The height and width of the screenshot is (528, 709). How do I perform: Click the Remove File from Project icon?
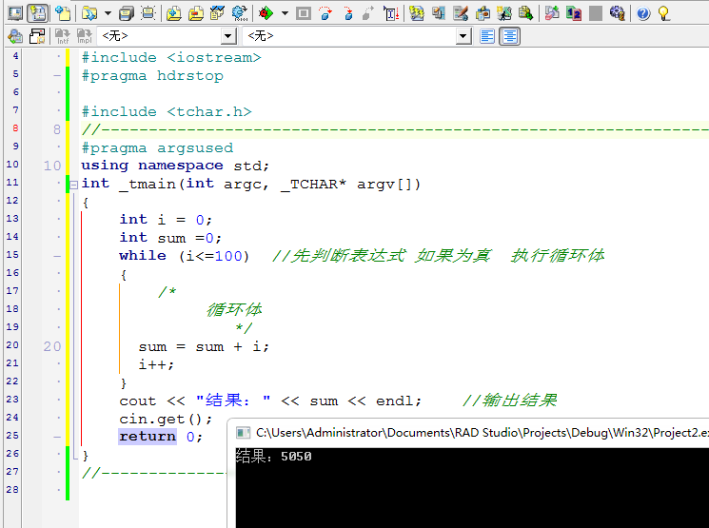(196, 13)
